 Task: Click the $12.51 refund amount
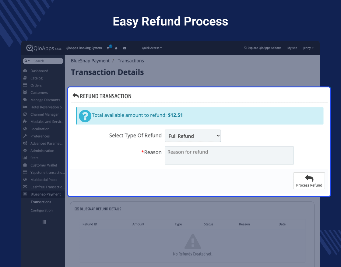[175, 115]
